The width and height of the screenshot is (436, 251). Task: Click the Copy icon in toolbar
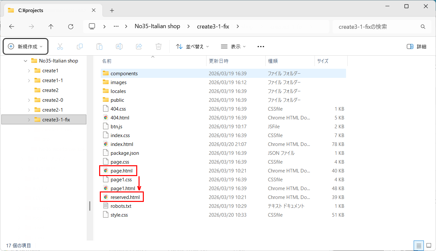coord(79,46)
